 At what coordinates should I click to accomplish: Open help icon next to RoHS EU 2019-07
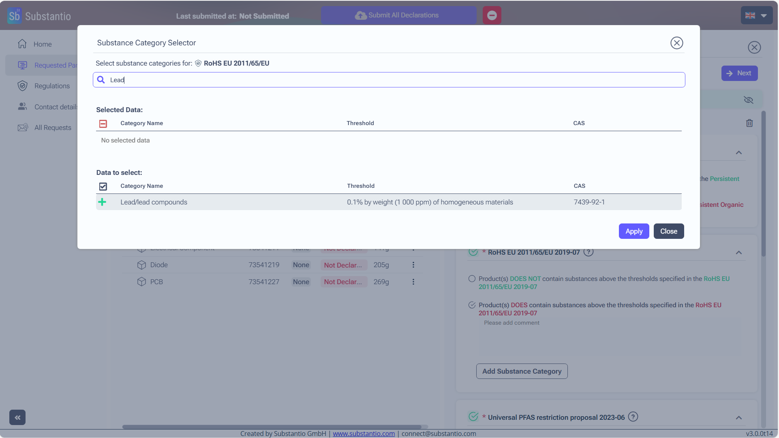pyautogui.click(x=589, y=252)
